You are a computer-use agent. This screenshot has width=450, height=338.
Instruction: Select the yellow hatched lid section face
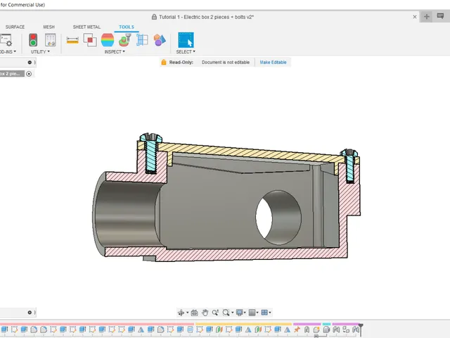pos(247,153)
